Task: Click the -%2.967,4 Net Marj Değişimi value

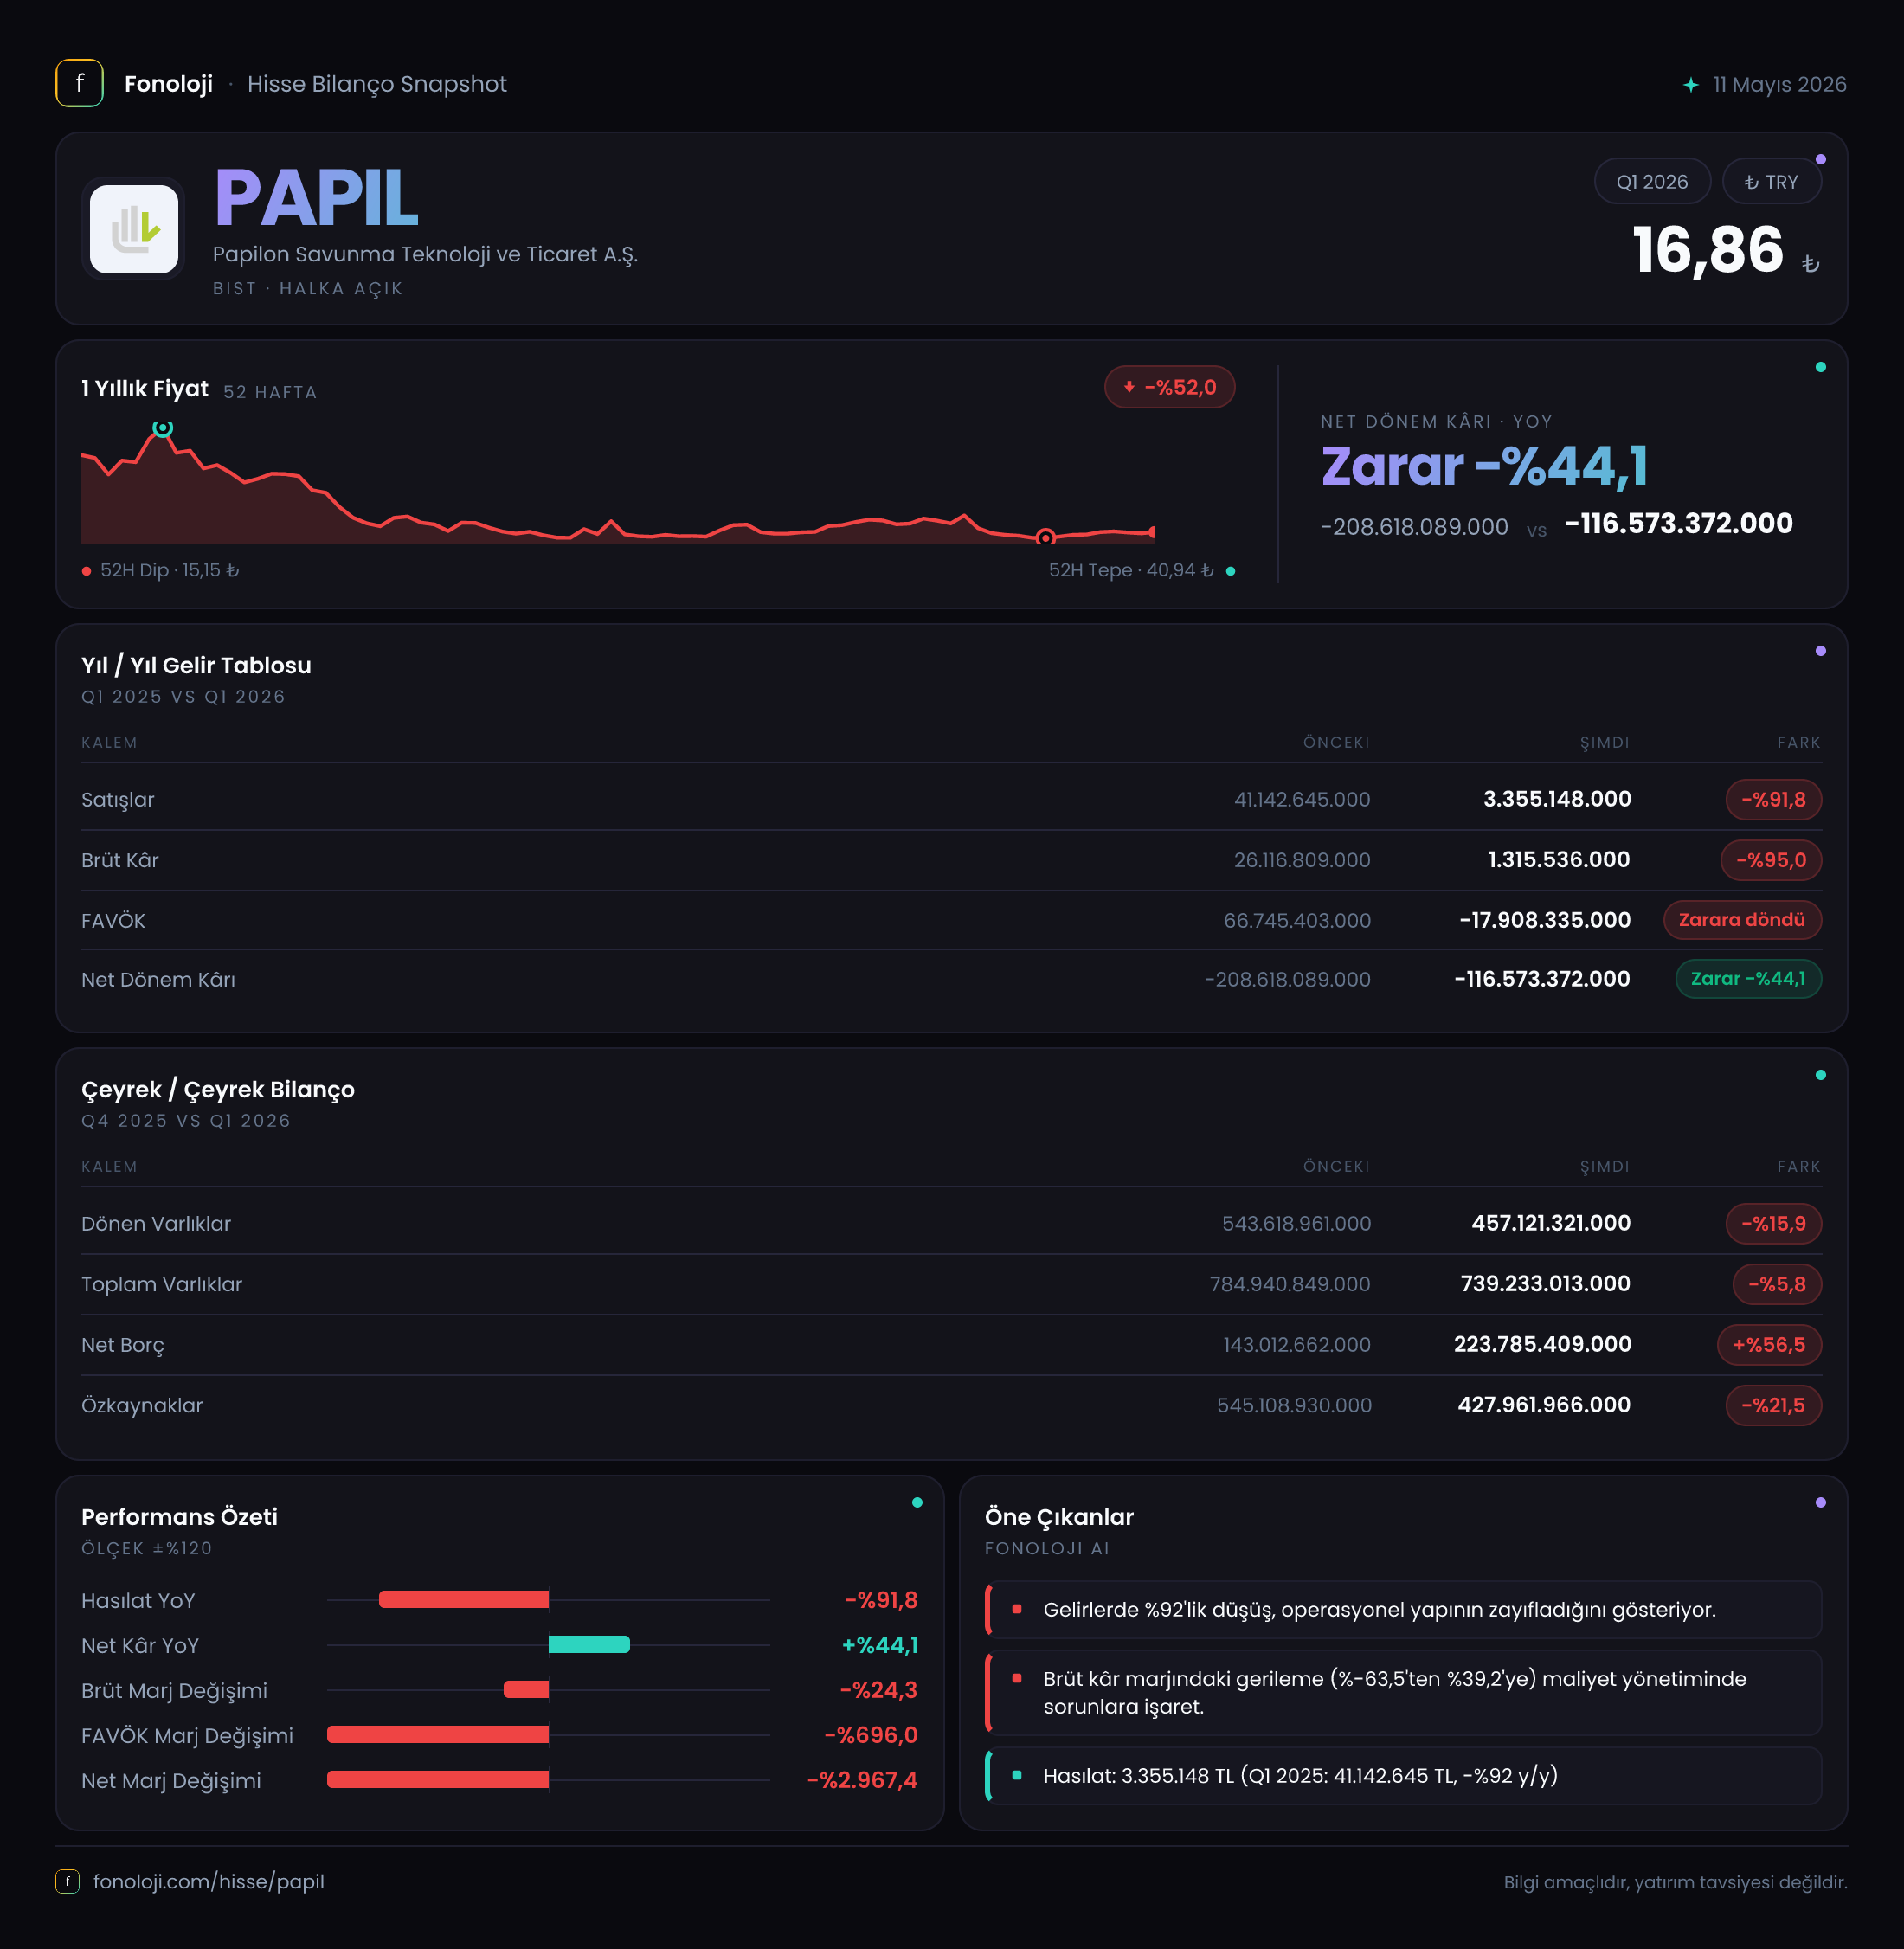Action: (x=862, y=1780)
